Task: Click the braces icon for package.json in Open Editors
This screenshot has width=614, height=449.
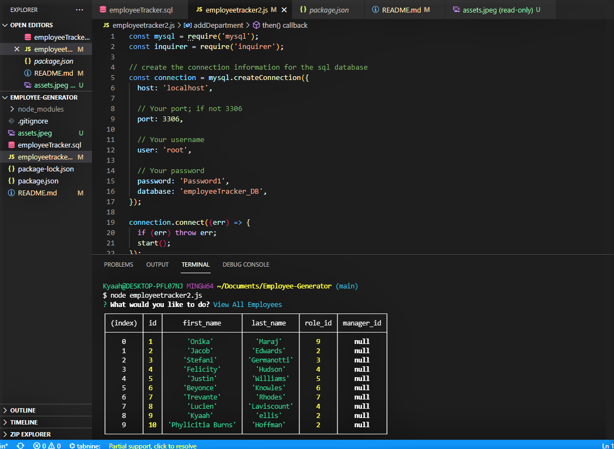Action: click(x=28, y=61)
